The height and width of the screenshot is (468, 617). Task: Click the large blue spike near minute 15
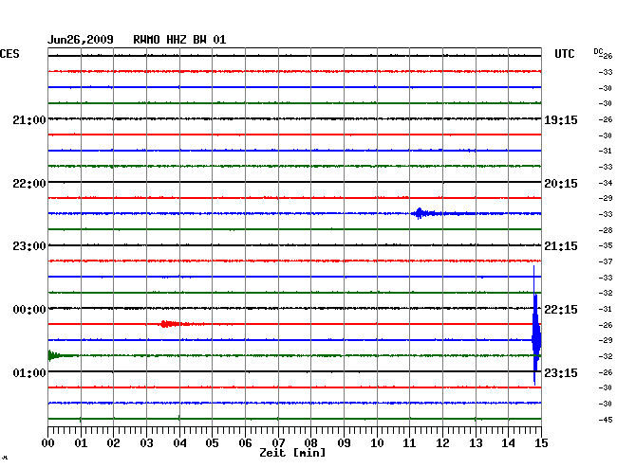[x=536, y=326]
